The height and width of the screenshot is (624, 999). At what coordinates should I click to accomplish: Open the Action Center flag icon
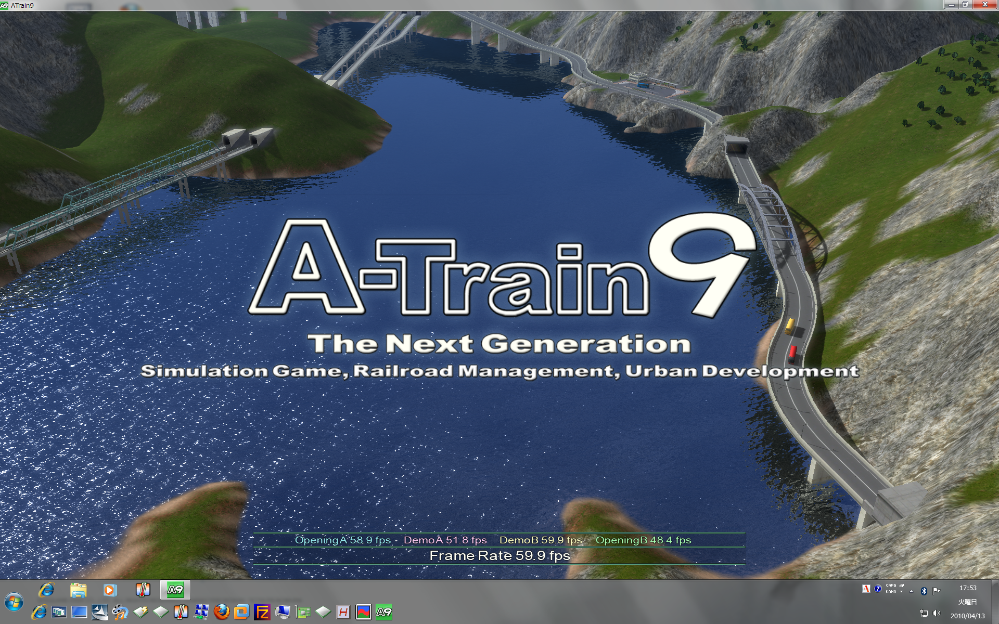click(937, 591)
